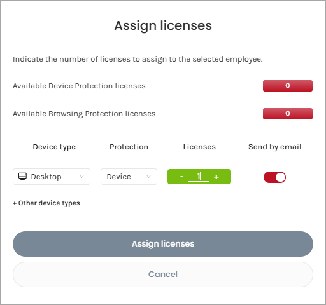This screenshot has width=326, height=305.
Task: Open the Desktop device type dropdown
Action: [52, 177]
